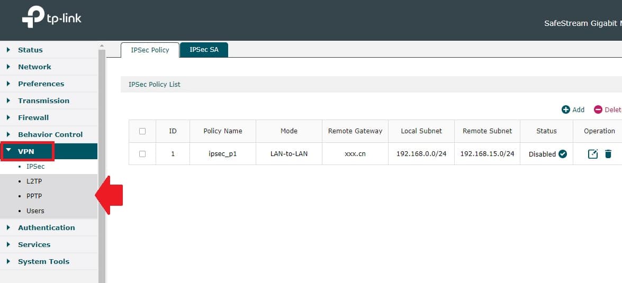Open the Authentication menu section
Image resolution: width=622 pixels, height=283 pixels.
[x=46, y=227]
